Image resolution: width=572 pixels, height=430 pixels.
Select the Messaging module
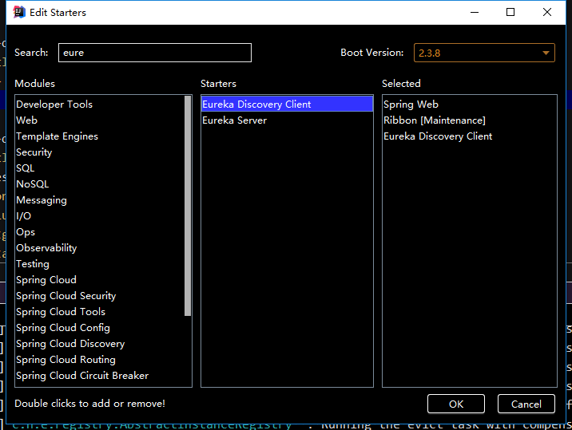point(42,200)
